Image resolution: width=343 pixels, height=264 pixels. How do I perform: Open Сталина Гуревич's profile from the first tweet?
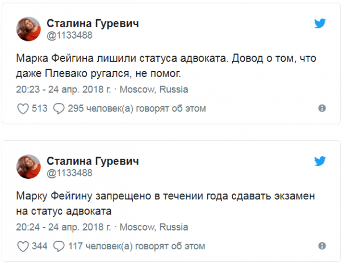(92, 23)
